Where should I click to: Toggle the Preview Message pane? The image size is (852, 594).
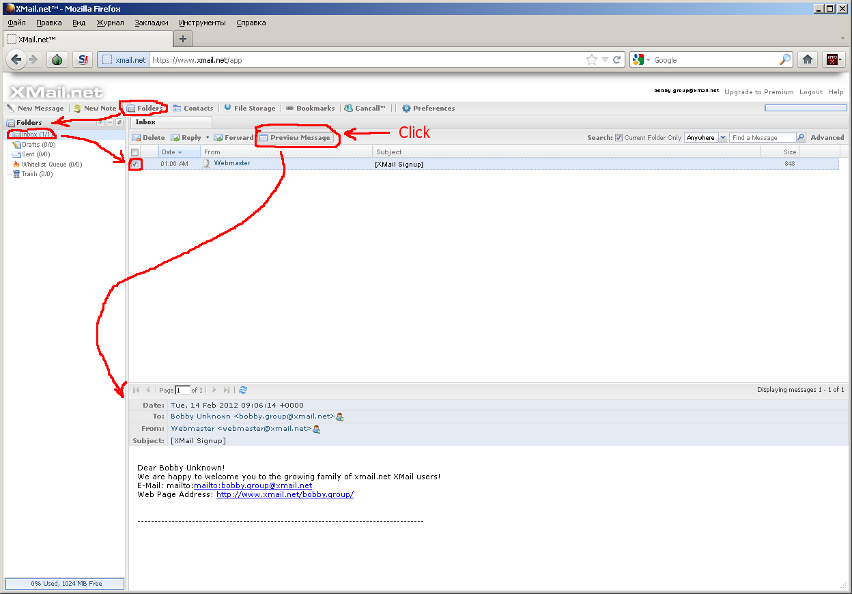click(294, 137)
